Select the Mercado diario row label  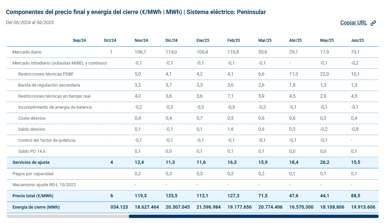pos(27,52)
